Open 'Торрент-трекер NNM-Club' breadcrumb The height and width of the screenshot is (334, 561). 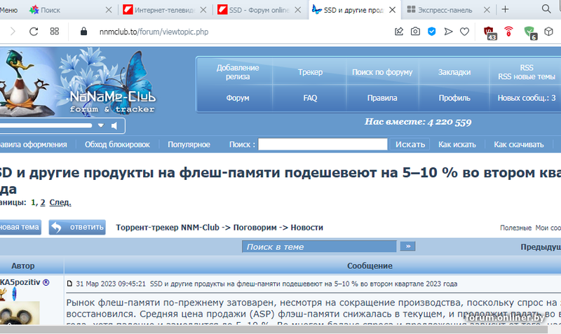[x=168, y=228]
